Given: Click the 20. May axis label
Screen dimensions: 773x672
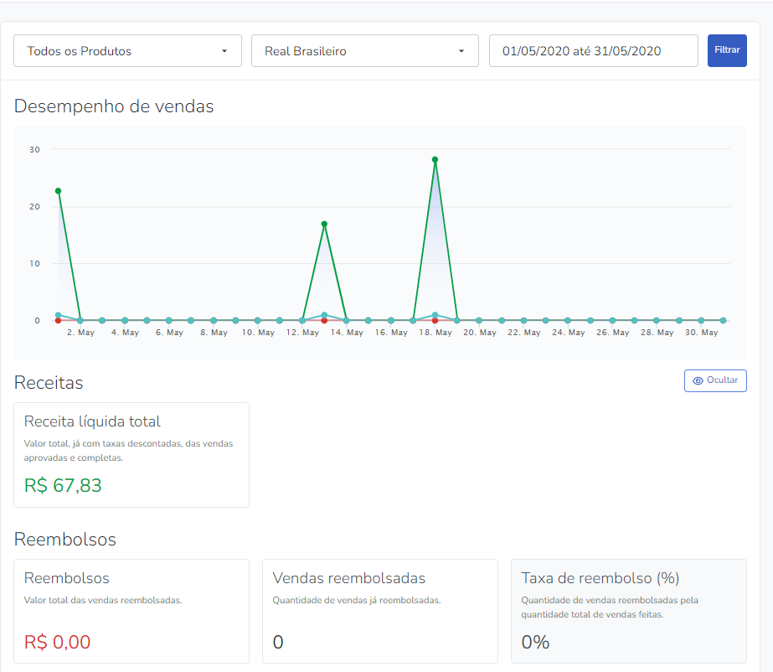Looking at the screenshot, I should click(x=480, y=333).
